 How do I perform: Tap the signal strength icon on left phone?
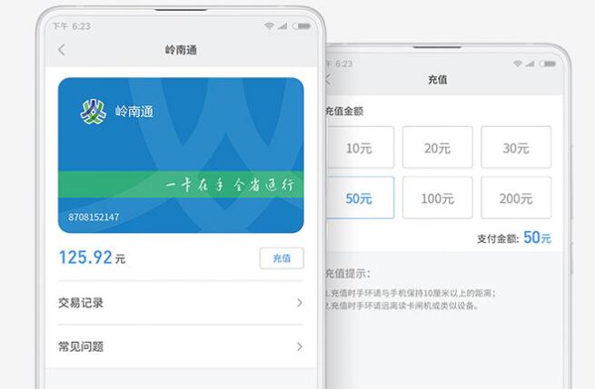[x=282, y=25]
